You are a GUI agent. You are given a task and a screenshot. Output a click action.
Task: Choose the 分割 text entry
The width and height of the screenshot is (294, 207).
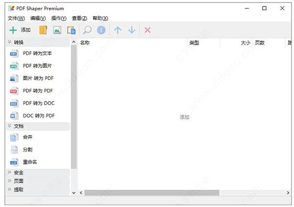[x=27, y=150]
